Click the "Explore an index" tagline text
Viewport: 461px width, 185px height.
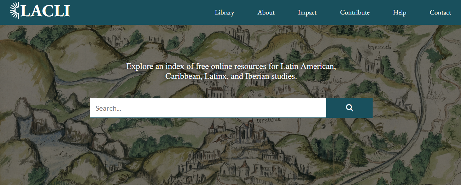coord(231,71)
